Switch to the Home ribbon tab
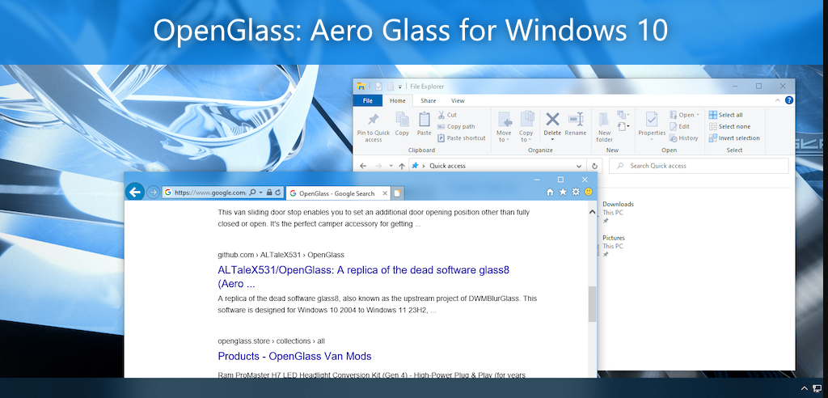 point(398,100)
